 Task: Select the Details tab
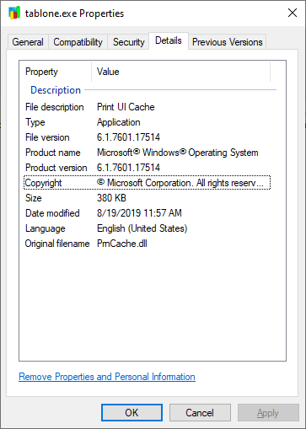coord(169,40)
